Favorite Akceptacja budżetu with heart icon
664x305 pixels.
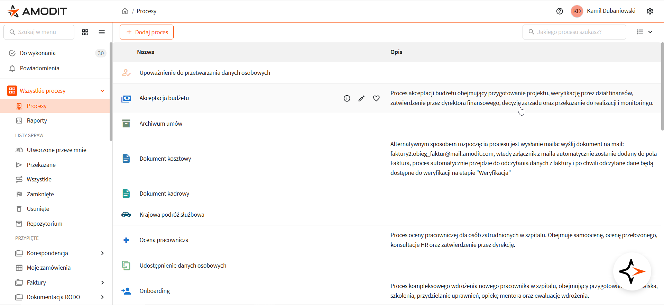(x=376, y=98)
